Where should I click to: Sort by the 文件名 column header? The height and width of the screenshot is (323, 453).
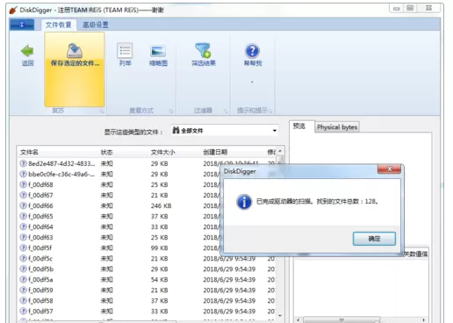tap(29, 152)
